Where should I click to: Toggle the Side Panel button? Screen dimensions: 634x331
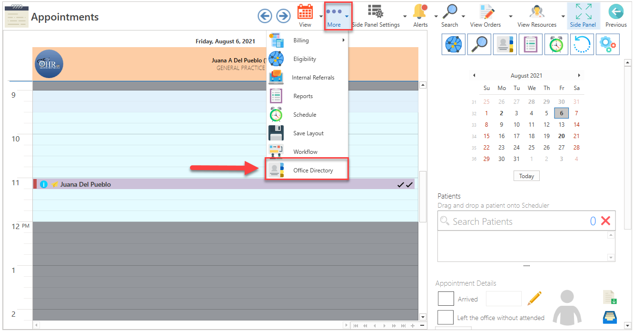coord(583,16)
